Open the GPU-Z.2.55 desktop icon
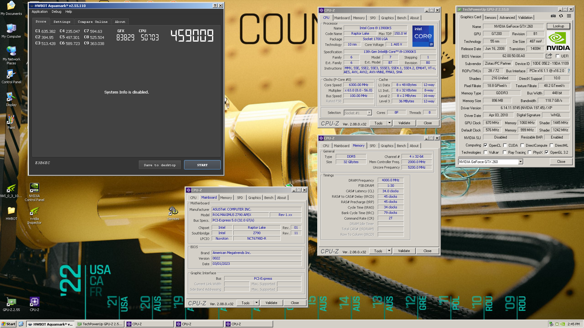The image size is (584, 328). click(11, 304)
